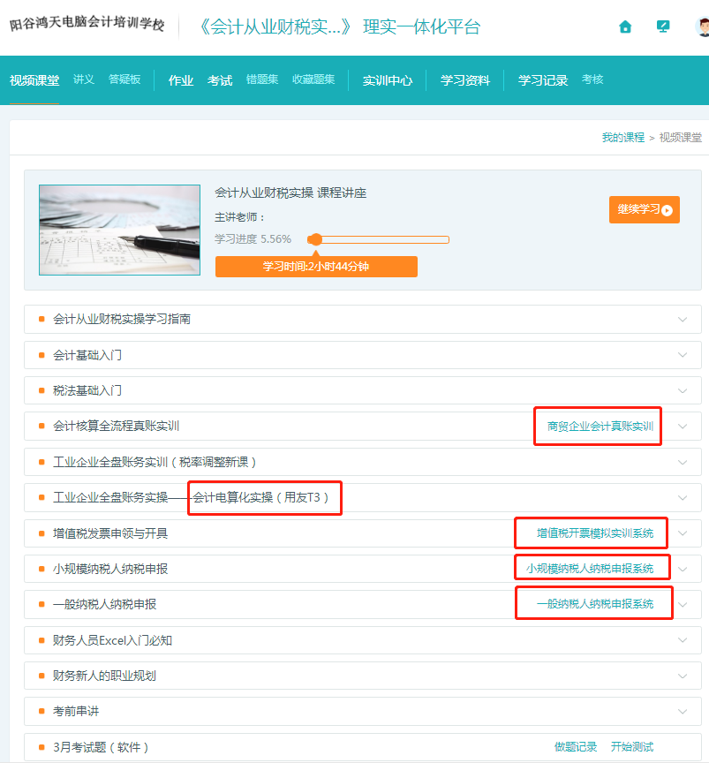Expand 会计核算全流程真账实训 chevron
The width and height of the screenshot is (709, 763).
[683, 427]
